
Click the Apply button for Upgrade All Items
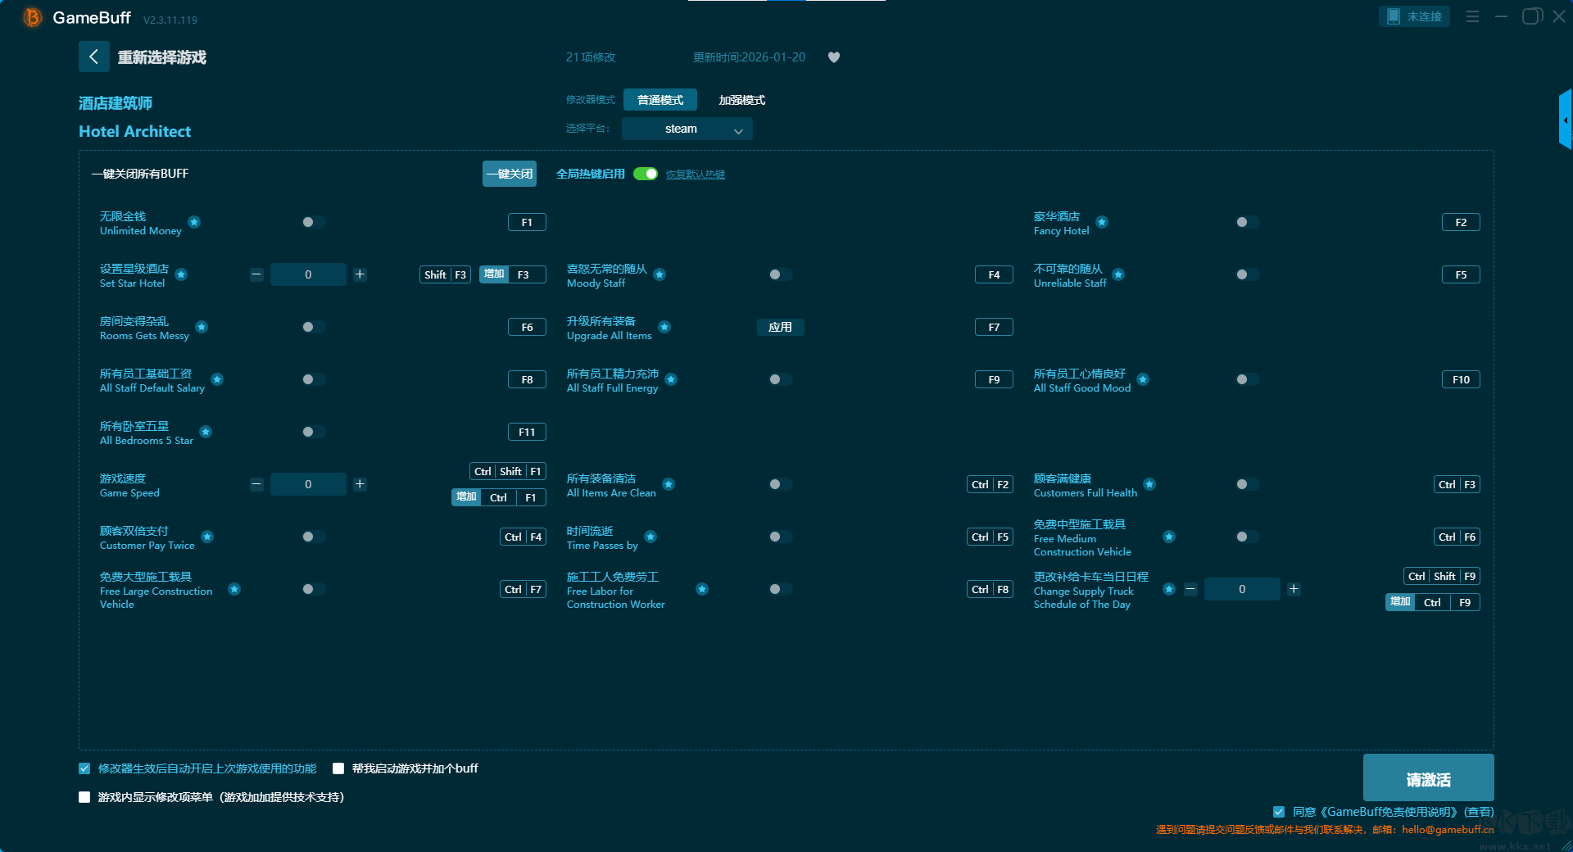coord(780,327)
